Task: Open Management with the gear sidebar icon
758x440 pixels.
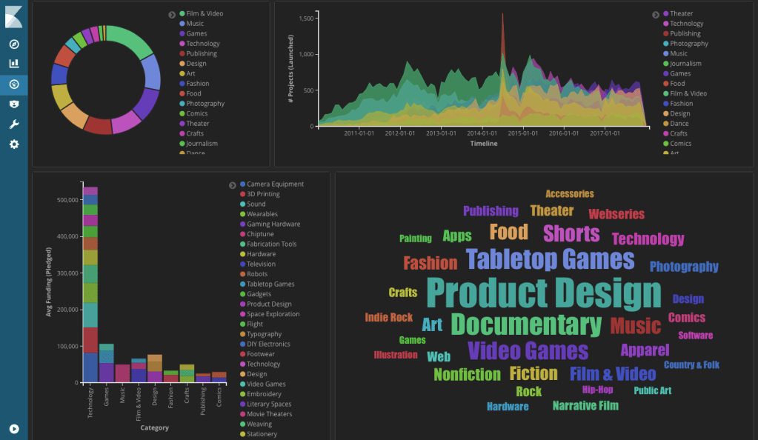Action: click(x=13, y=144)
